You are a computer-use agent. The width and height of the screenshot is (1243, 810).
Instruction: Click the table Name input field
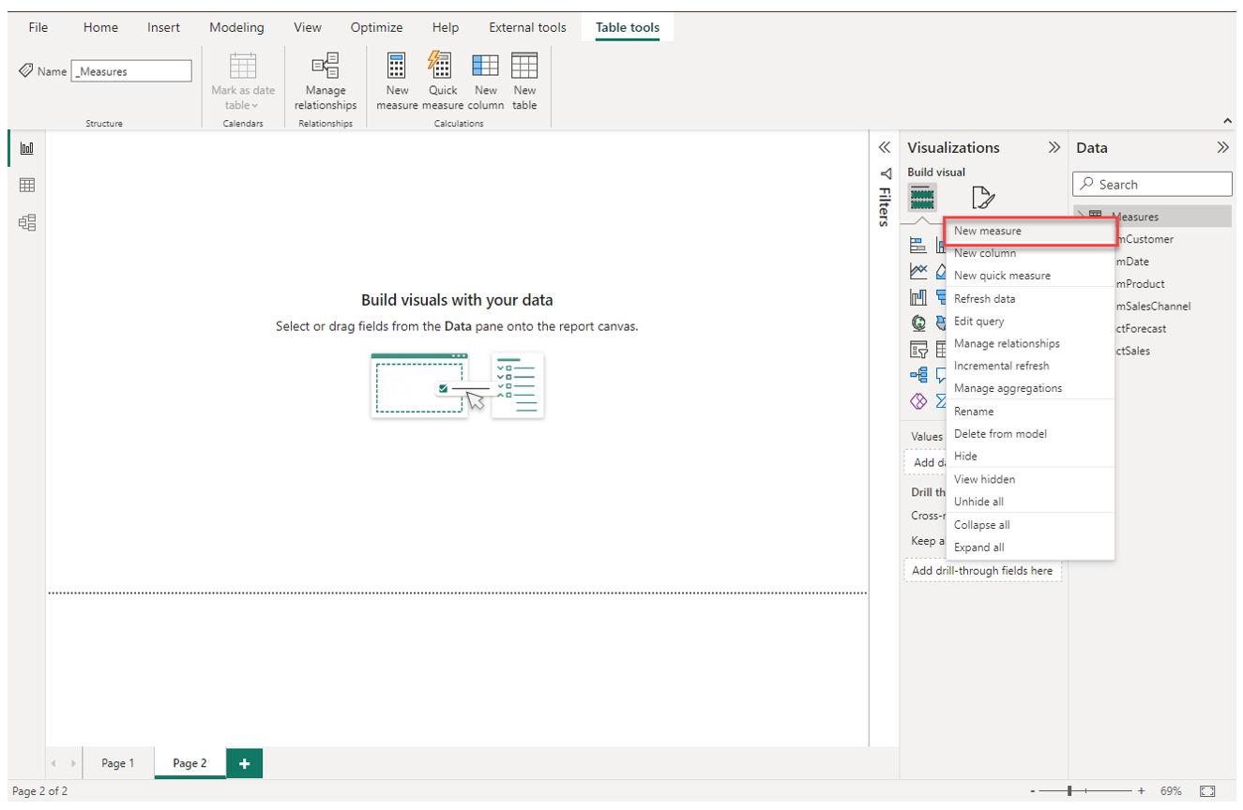(131, 71)
